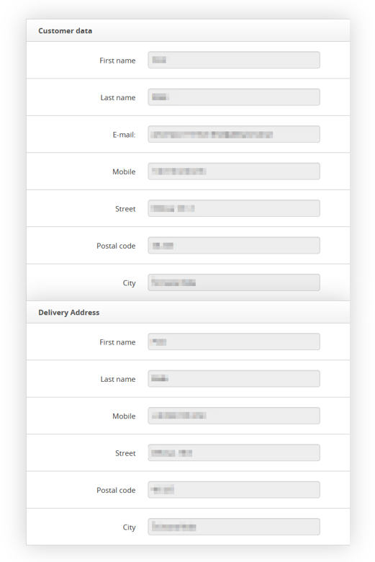The height and width of the screenshot is (562, 375).
Task: Click the Customer data First name field
Action: pyautogui.click(x=234, y=60)
